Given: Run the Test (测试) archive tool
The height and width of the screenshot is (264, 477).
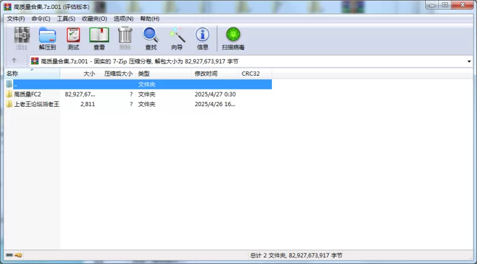Looking at the screenshot, I should point(73,38).
